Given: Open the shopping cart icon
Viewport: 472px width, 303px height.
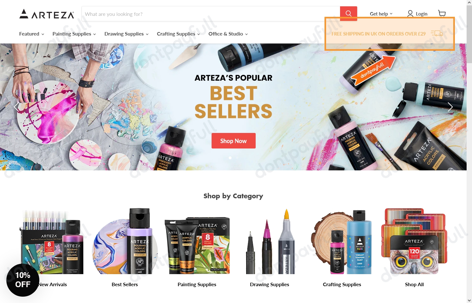Looking at the screenshot, I should [442, 13].
